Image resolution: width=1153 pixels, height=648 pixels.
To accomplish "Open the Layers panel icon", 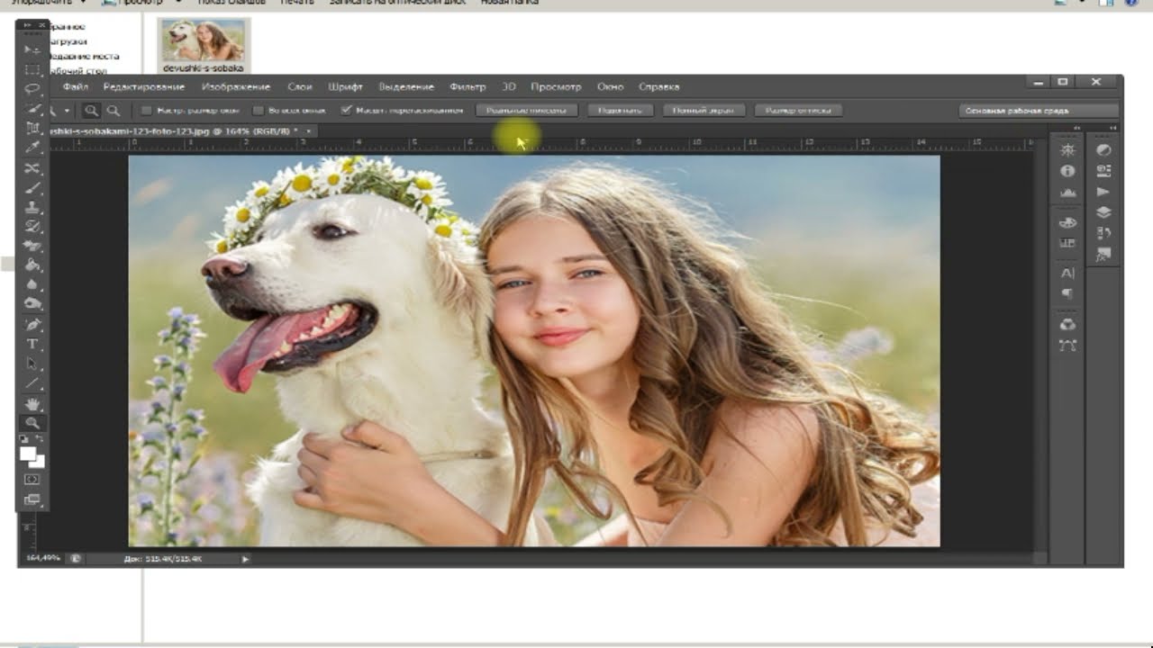I will pyautogui.click(x=1103, y=212).
